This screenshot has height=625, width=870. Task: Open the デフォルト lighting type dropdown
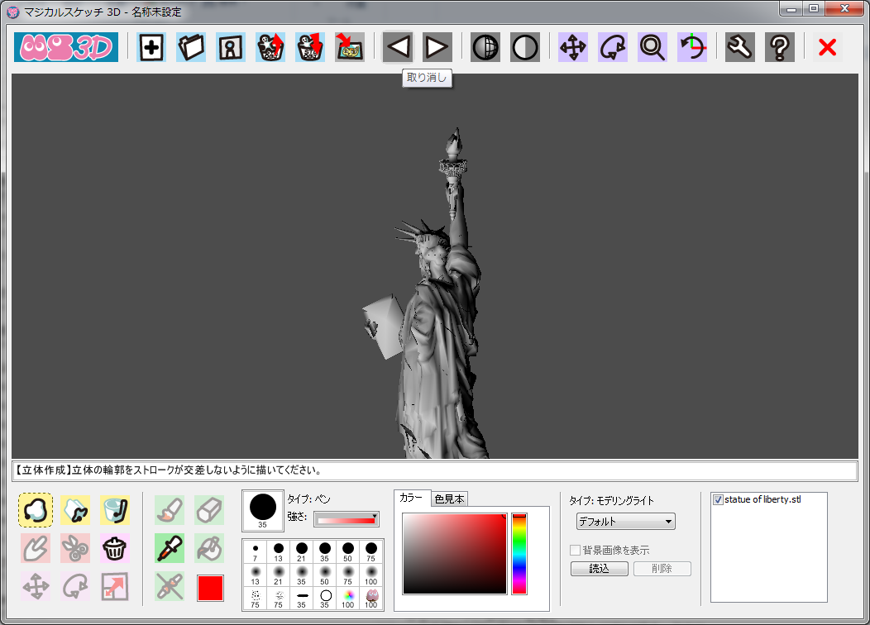(x=625, y=522)
